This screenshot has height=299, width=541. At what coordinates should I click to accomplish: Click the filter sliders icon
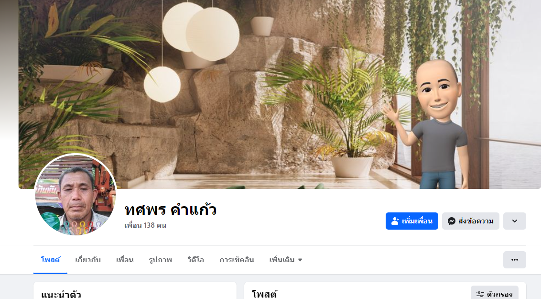tap(480, 294)
